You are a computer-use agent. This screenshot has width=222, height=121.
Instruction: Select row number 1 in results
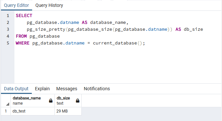pos(6,111)
